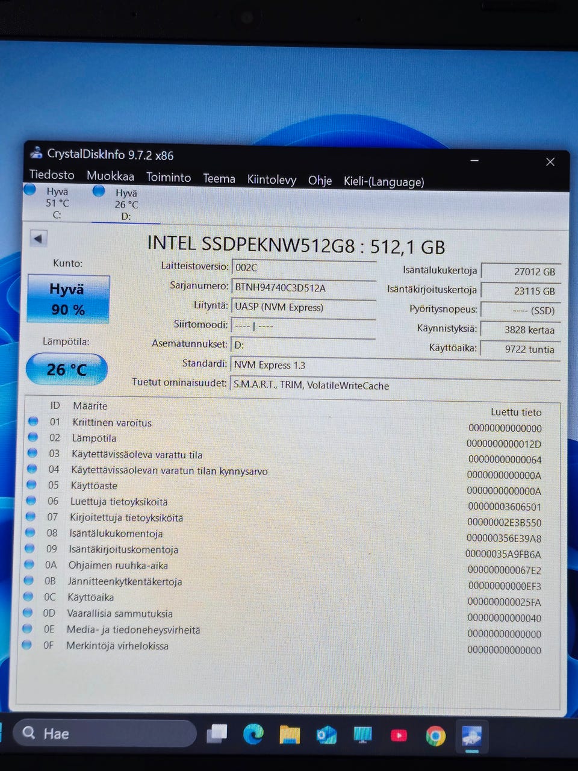Click raw value 00000002E3B550

point(504,523)
